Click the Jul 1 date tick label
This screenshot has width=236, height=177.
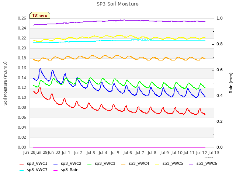tap(66, 153)
